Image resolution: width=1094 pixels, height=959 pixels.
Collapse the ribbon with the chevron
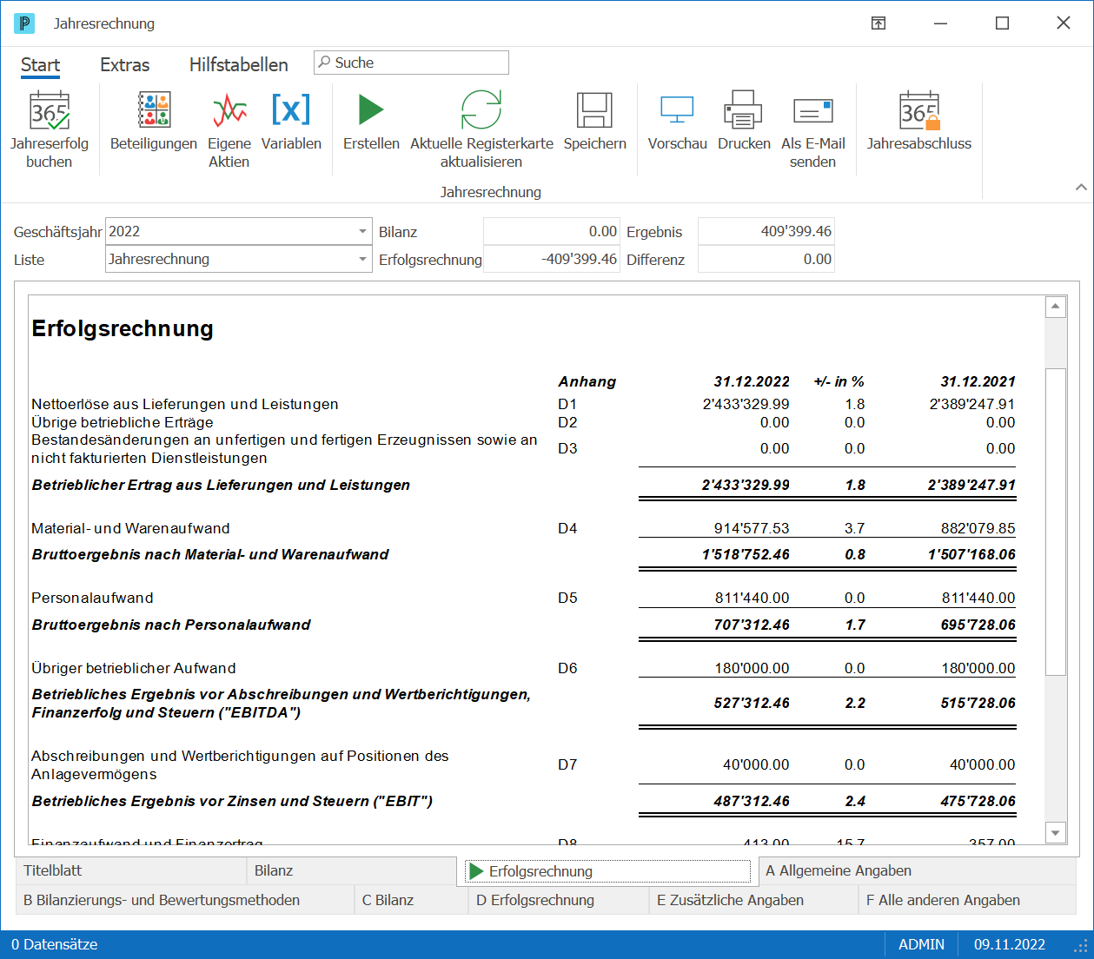coord(1081,187)
